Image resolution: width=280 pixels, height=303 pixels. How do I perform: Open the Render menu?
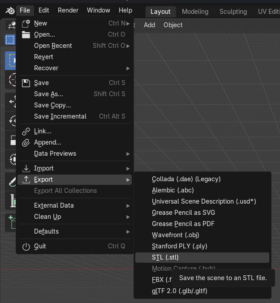click(68, 10)
